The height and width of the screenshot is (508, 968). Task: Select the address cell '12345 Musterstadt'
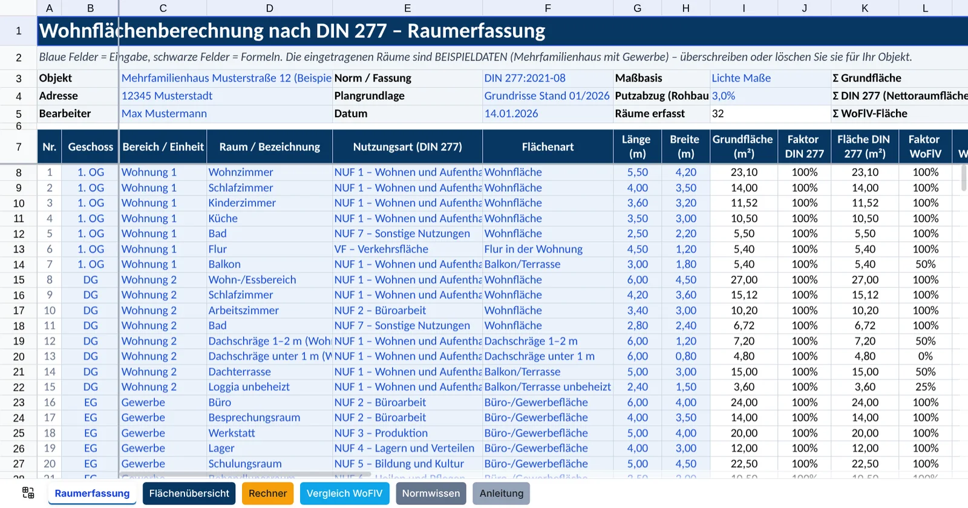[x=226, y=96]
